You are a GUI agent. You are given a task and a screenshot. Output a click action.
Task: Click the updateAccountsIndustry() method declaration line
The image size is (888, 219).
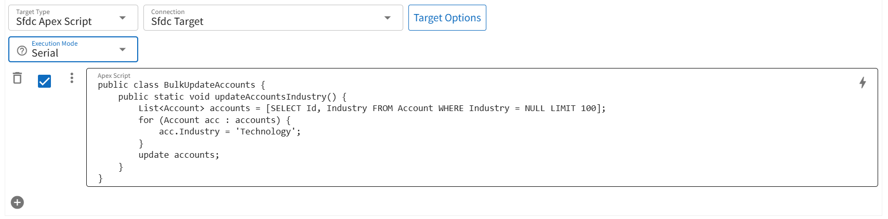pos(232,97)
